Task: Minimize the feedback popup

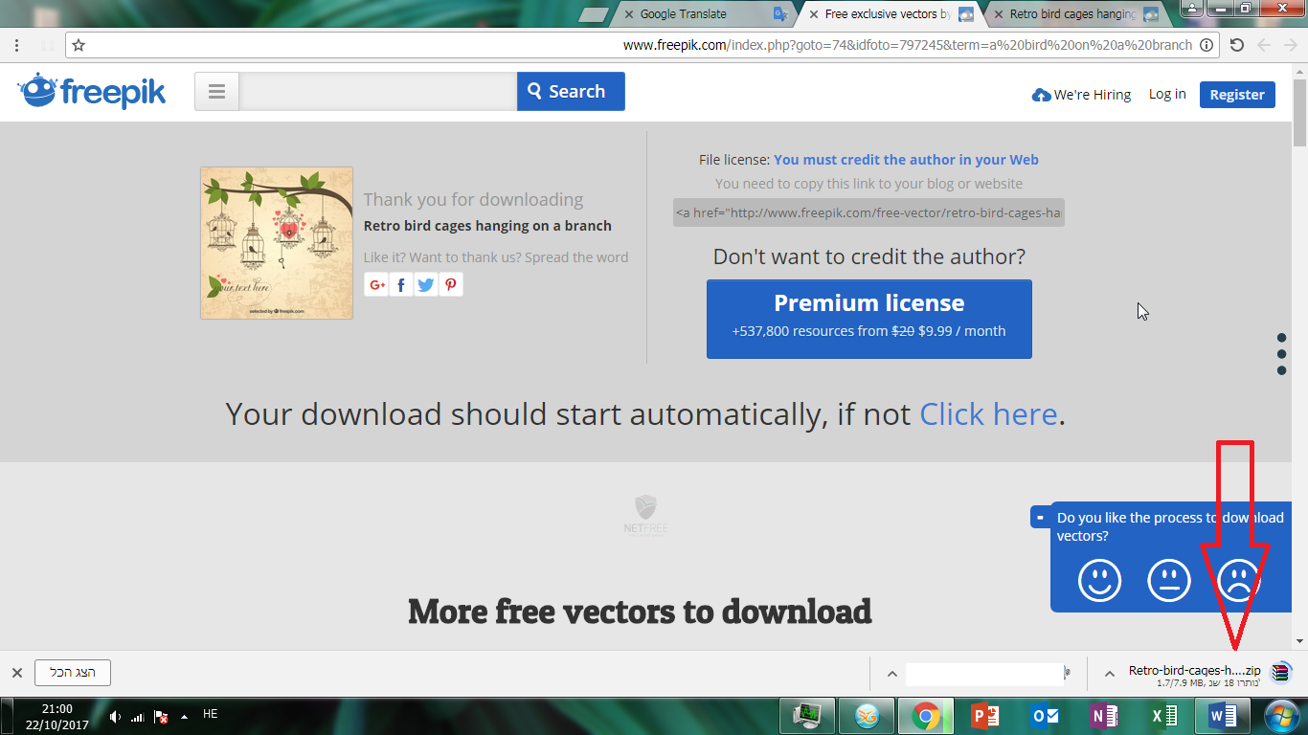Action: pos(1039,517)
